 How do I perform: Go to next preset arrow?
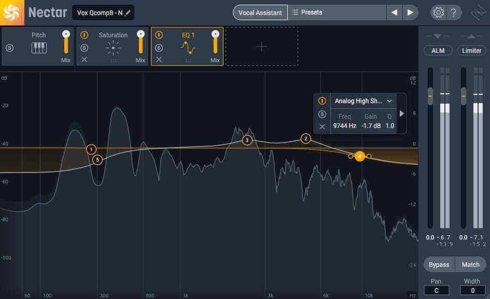tap(410, 12)
